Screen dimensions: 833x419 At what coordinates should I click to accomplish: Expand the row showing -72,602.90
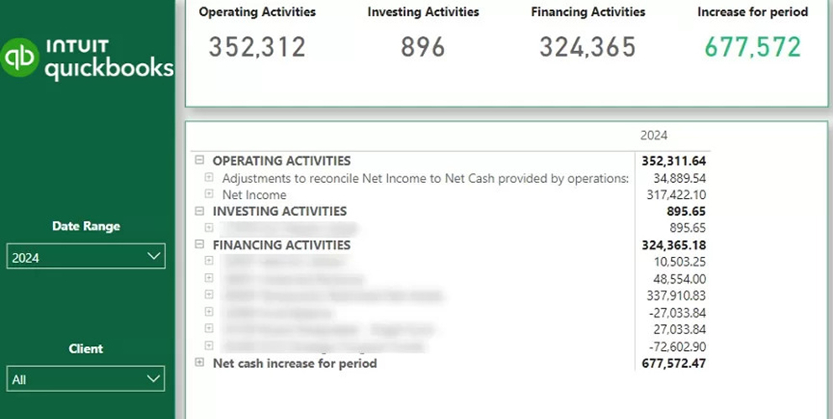[x=209, y=345]
